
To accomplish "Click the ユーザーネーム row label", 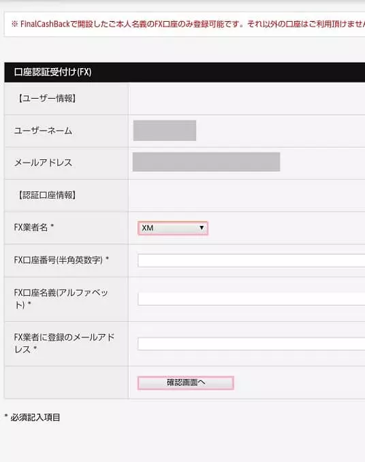I will click(x=43, y=131).
